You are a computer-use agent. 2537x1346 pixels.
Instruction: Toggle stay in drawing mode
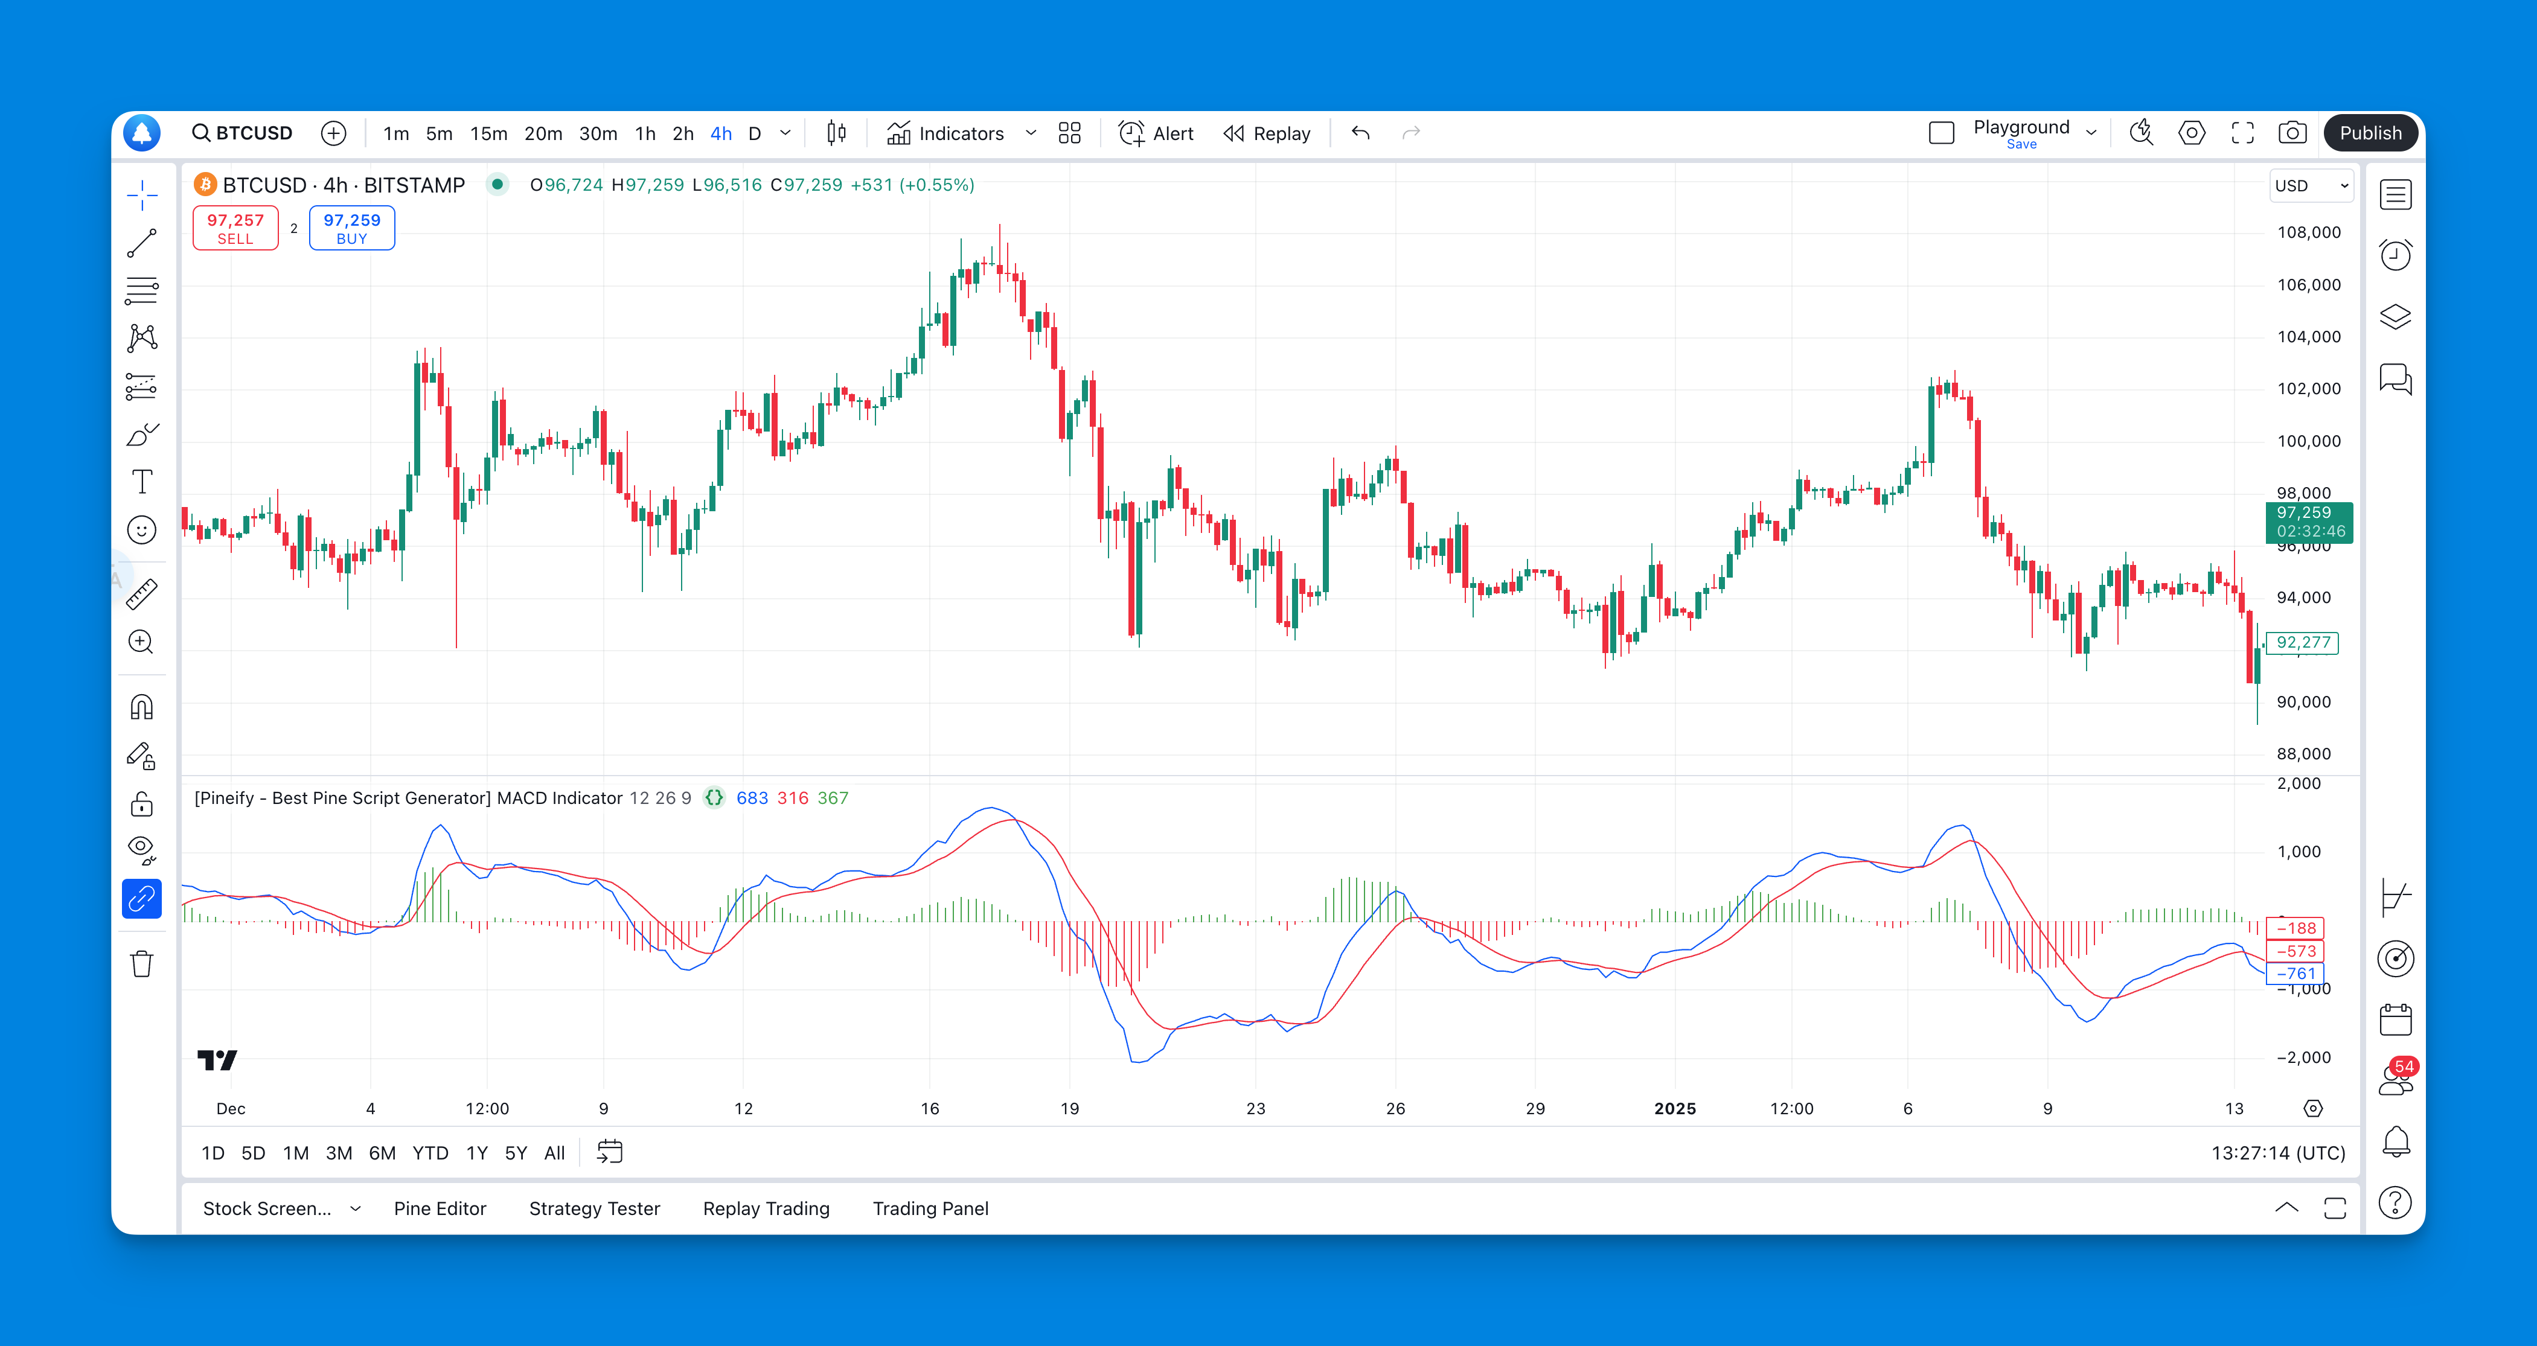click(142, 755)
